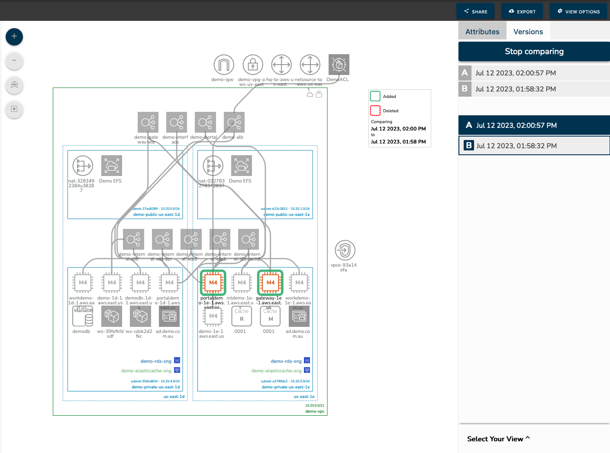Image resolution: width=610 pixels, height=453 pixels.
Task: Click the Stop comparing button
Action: pyautogui.click(x=534, y=51)
